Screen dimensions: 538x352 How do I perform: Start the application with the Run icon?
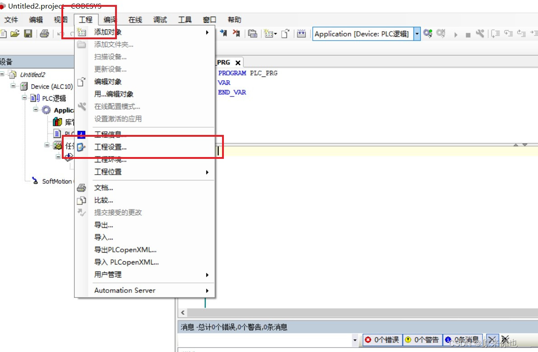[456, 33]
